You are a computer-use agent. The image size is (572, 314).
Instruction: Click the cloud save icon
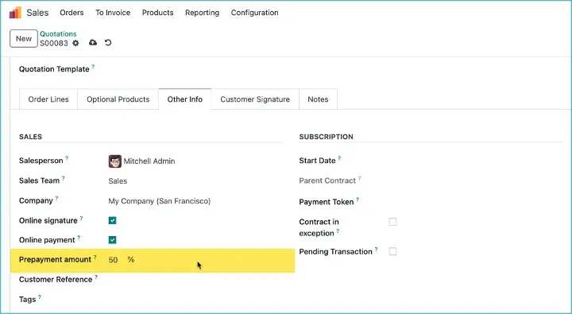pyautogui.click(x=93, y=43)
